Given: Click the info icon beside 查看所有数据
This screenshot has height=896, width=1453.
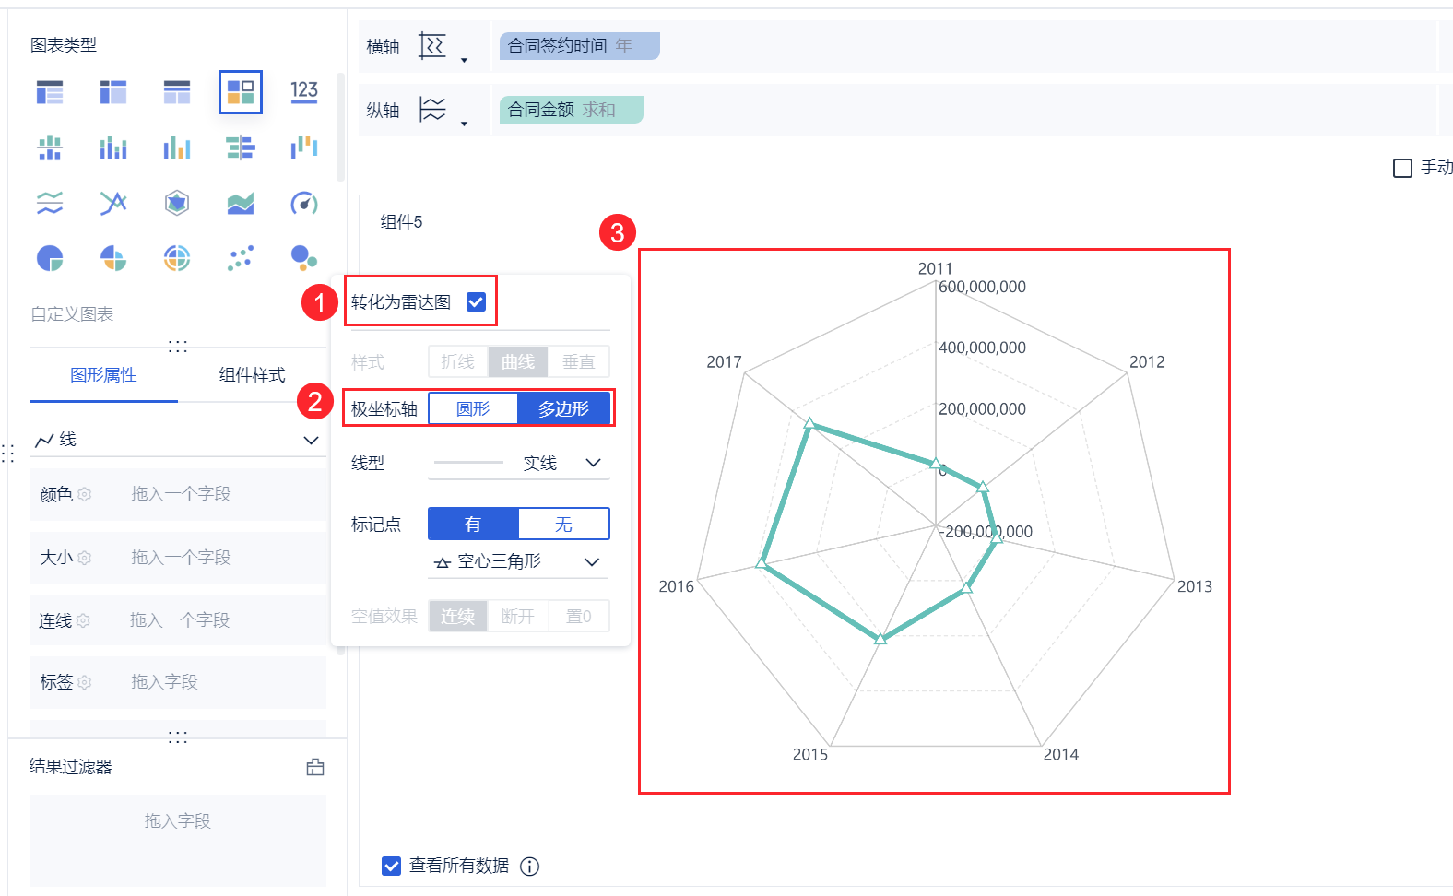Looking at the screenshot, I should click(529, 866).
